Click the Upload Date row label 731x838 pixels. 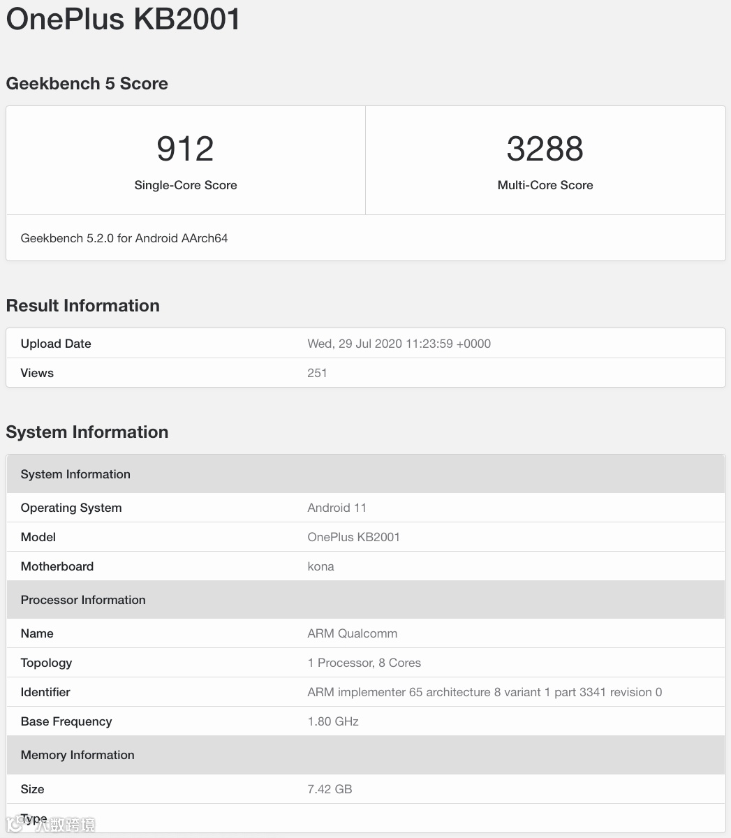tap(56, 344)
